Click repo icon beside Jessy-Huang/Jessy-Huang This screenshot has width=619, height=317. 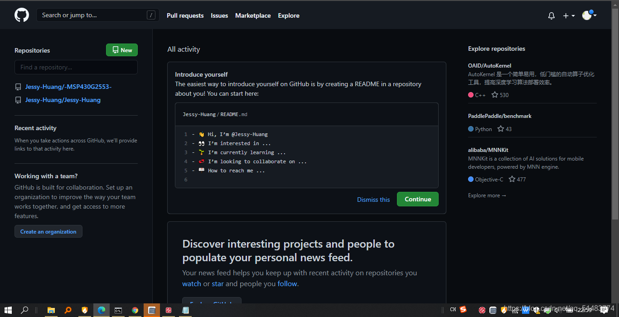point(18,100)
